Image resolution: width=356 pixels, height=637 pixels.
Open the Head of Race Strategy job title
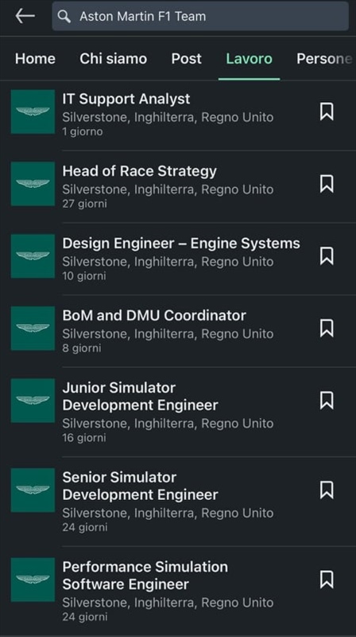[140, 171]
